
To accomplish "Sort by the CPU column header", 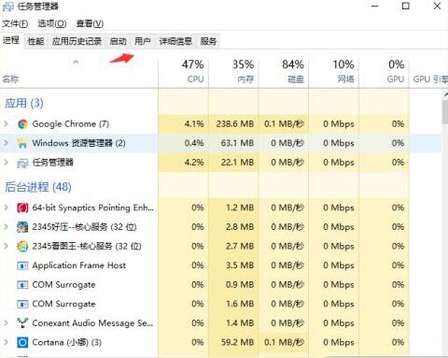I will pyautogui.click(x=184, y=72).
